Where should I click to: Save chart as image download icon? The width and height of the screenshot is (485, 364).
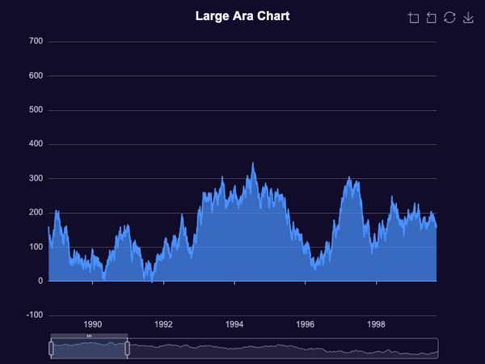(x=468, y=18)
